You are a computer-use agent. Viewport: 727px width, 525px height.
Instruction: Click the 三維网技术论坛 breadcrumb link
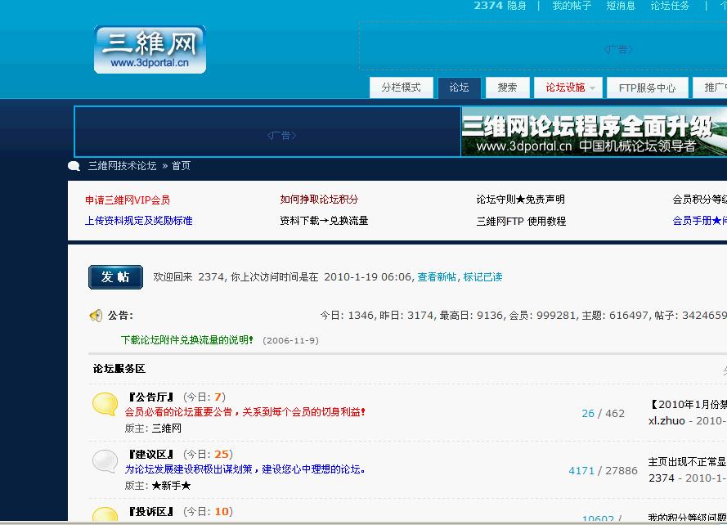[123, 165]
